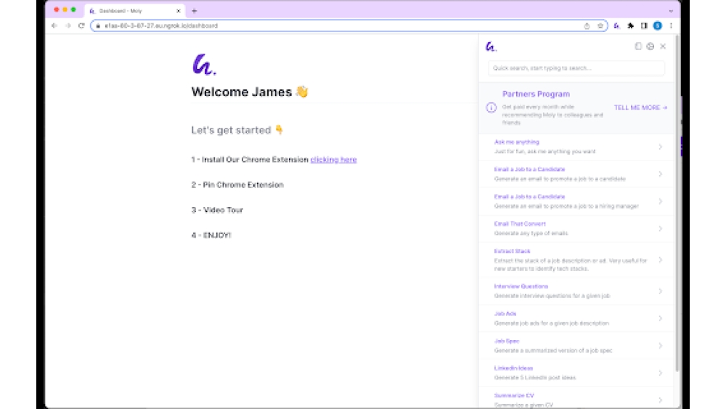Open the blue Chrome profile avatar
726x409 pixels.
pyautogui.click(x=658, y=26)
